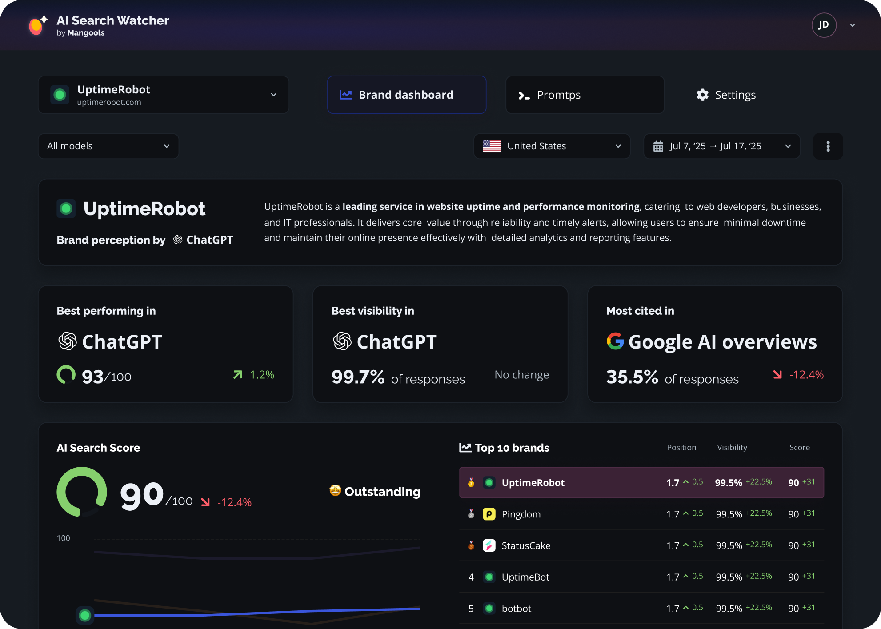Click the UptimeRobot green logo in the header card
Screen dimensions: 881x629
point(66,208)
